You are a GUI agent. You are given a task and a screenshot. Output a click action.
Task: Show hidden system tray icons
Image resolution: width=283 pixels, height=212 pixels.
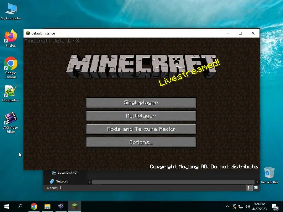coord(227,206)
